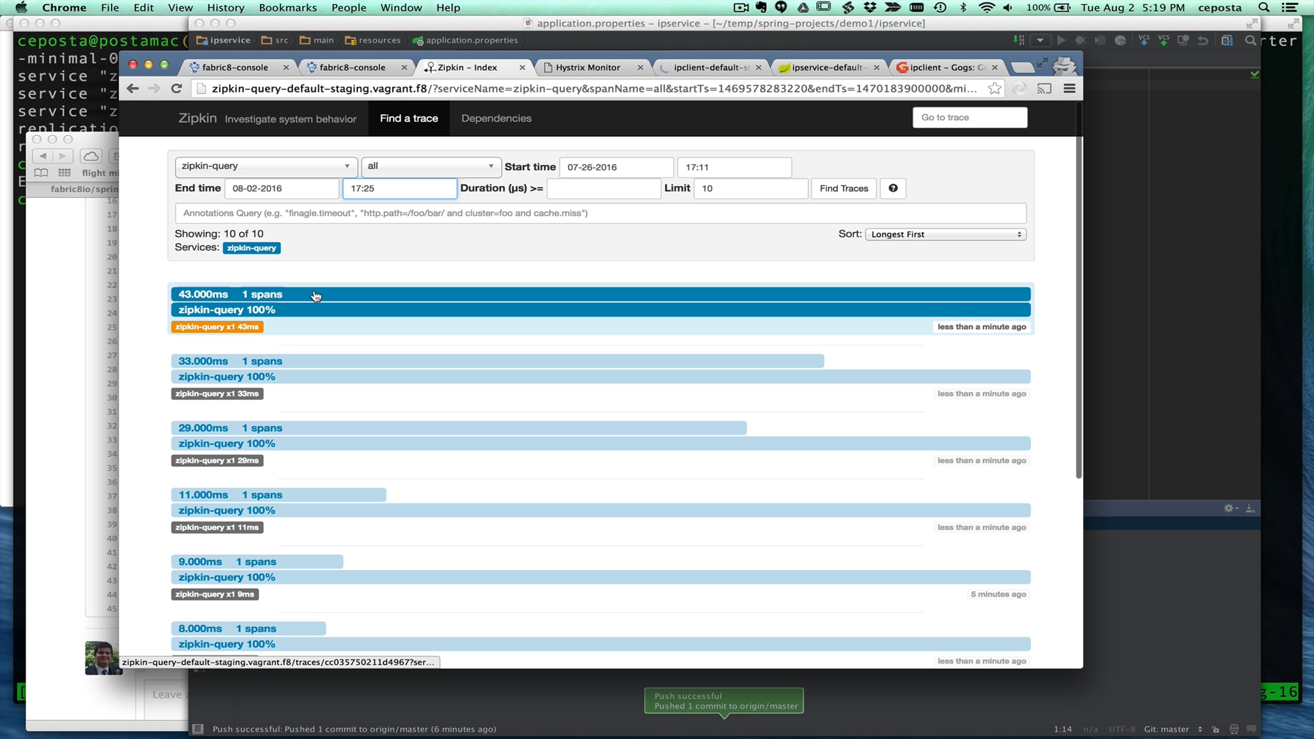Viewport: 1314px width, 739px height.
Task: Close the ipclient - Gogs tab
Action: tap(995, 67)
